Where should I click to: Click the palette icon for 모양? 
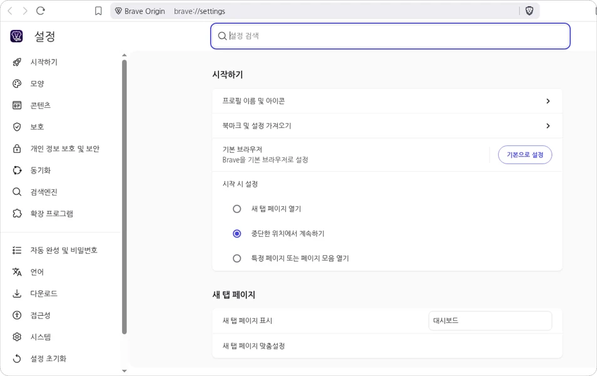pyautogui.click(x=18, y=84)
